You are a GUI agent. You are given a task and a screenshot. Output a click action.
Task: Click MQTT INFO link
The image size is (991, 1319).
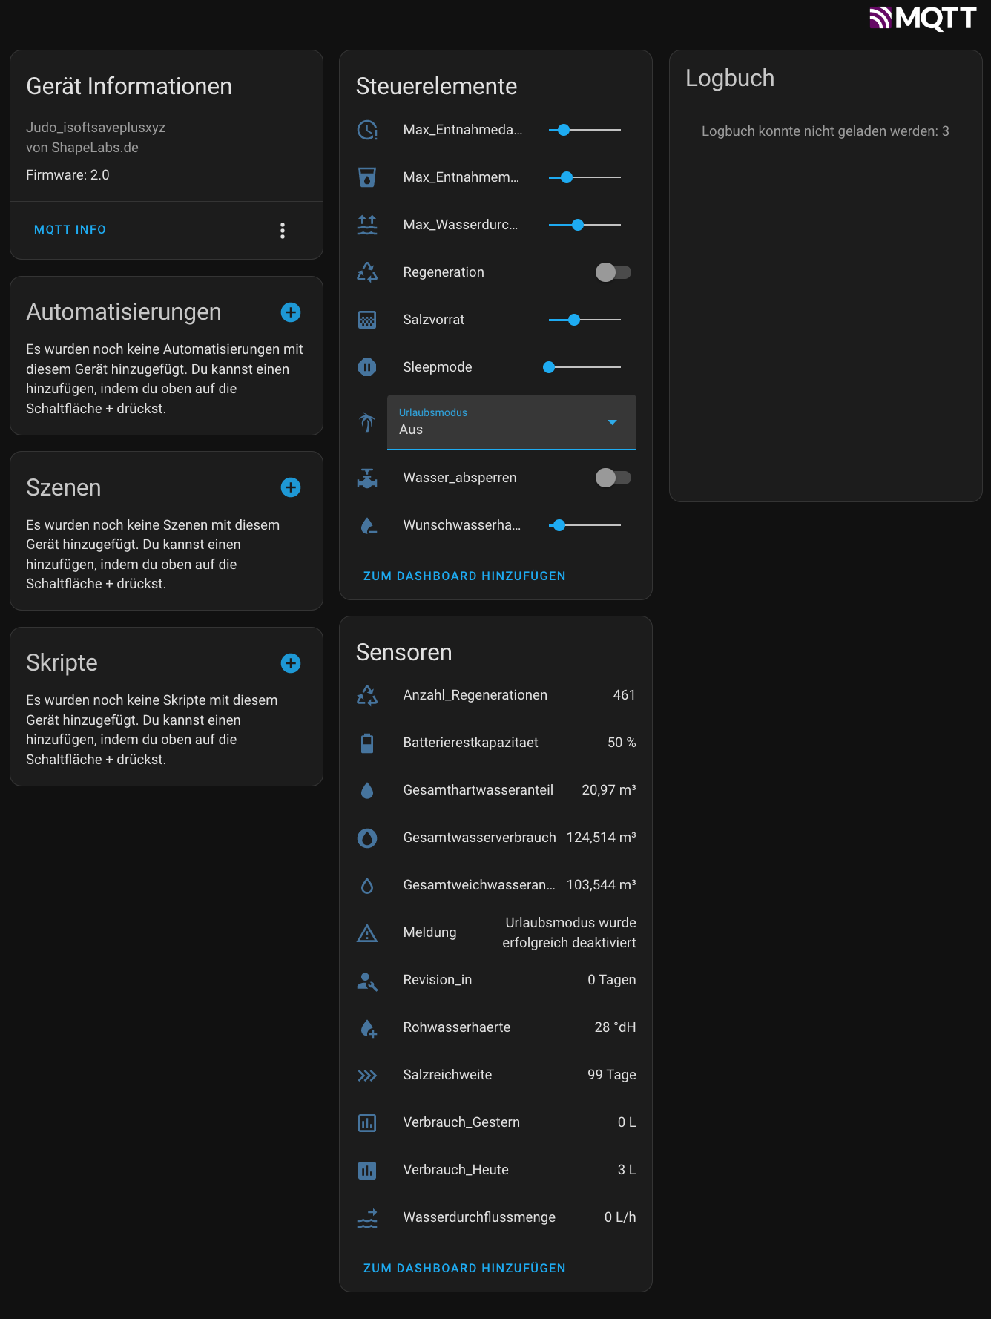coord(70,230)
